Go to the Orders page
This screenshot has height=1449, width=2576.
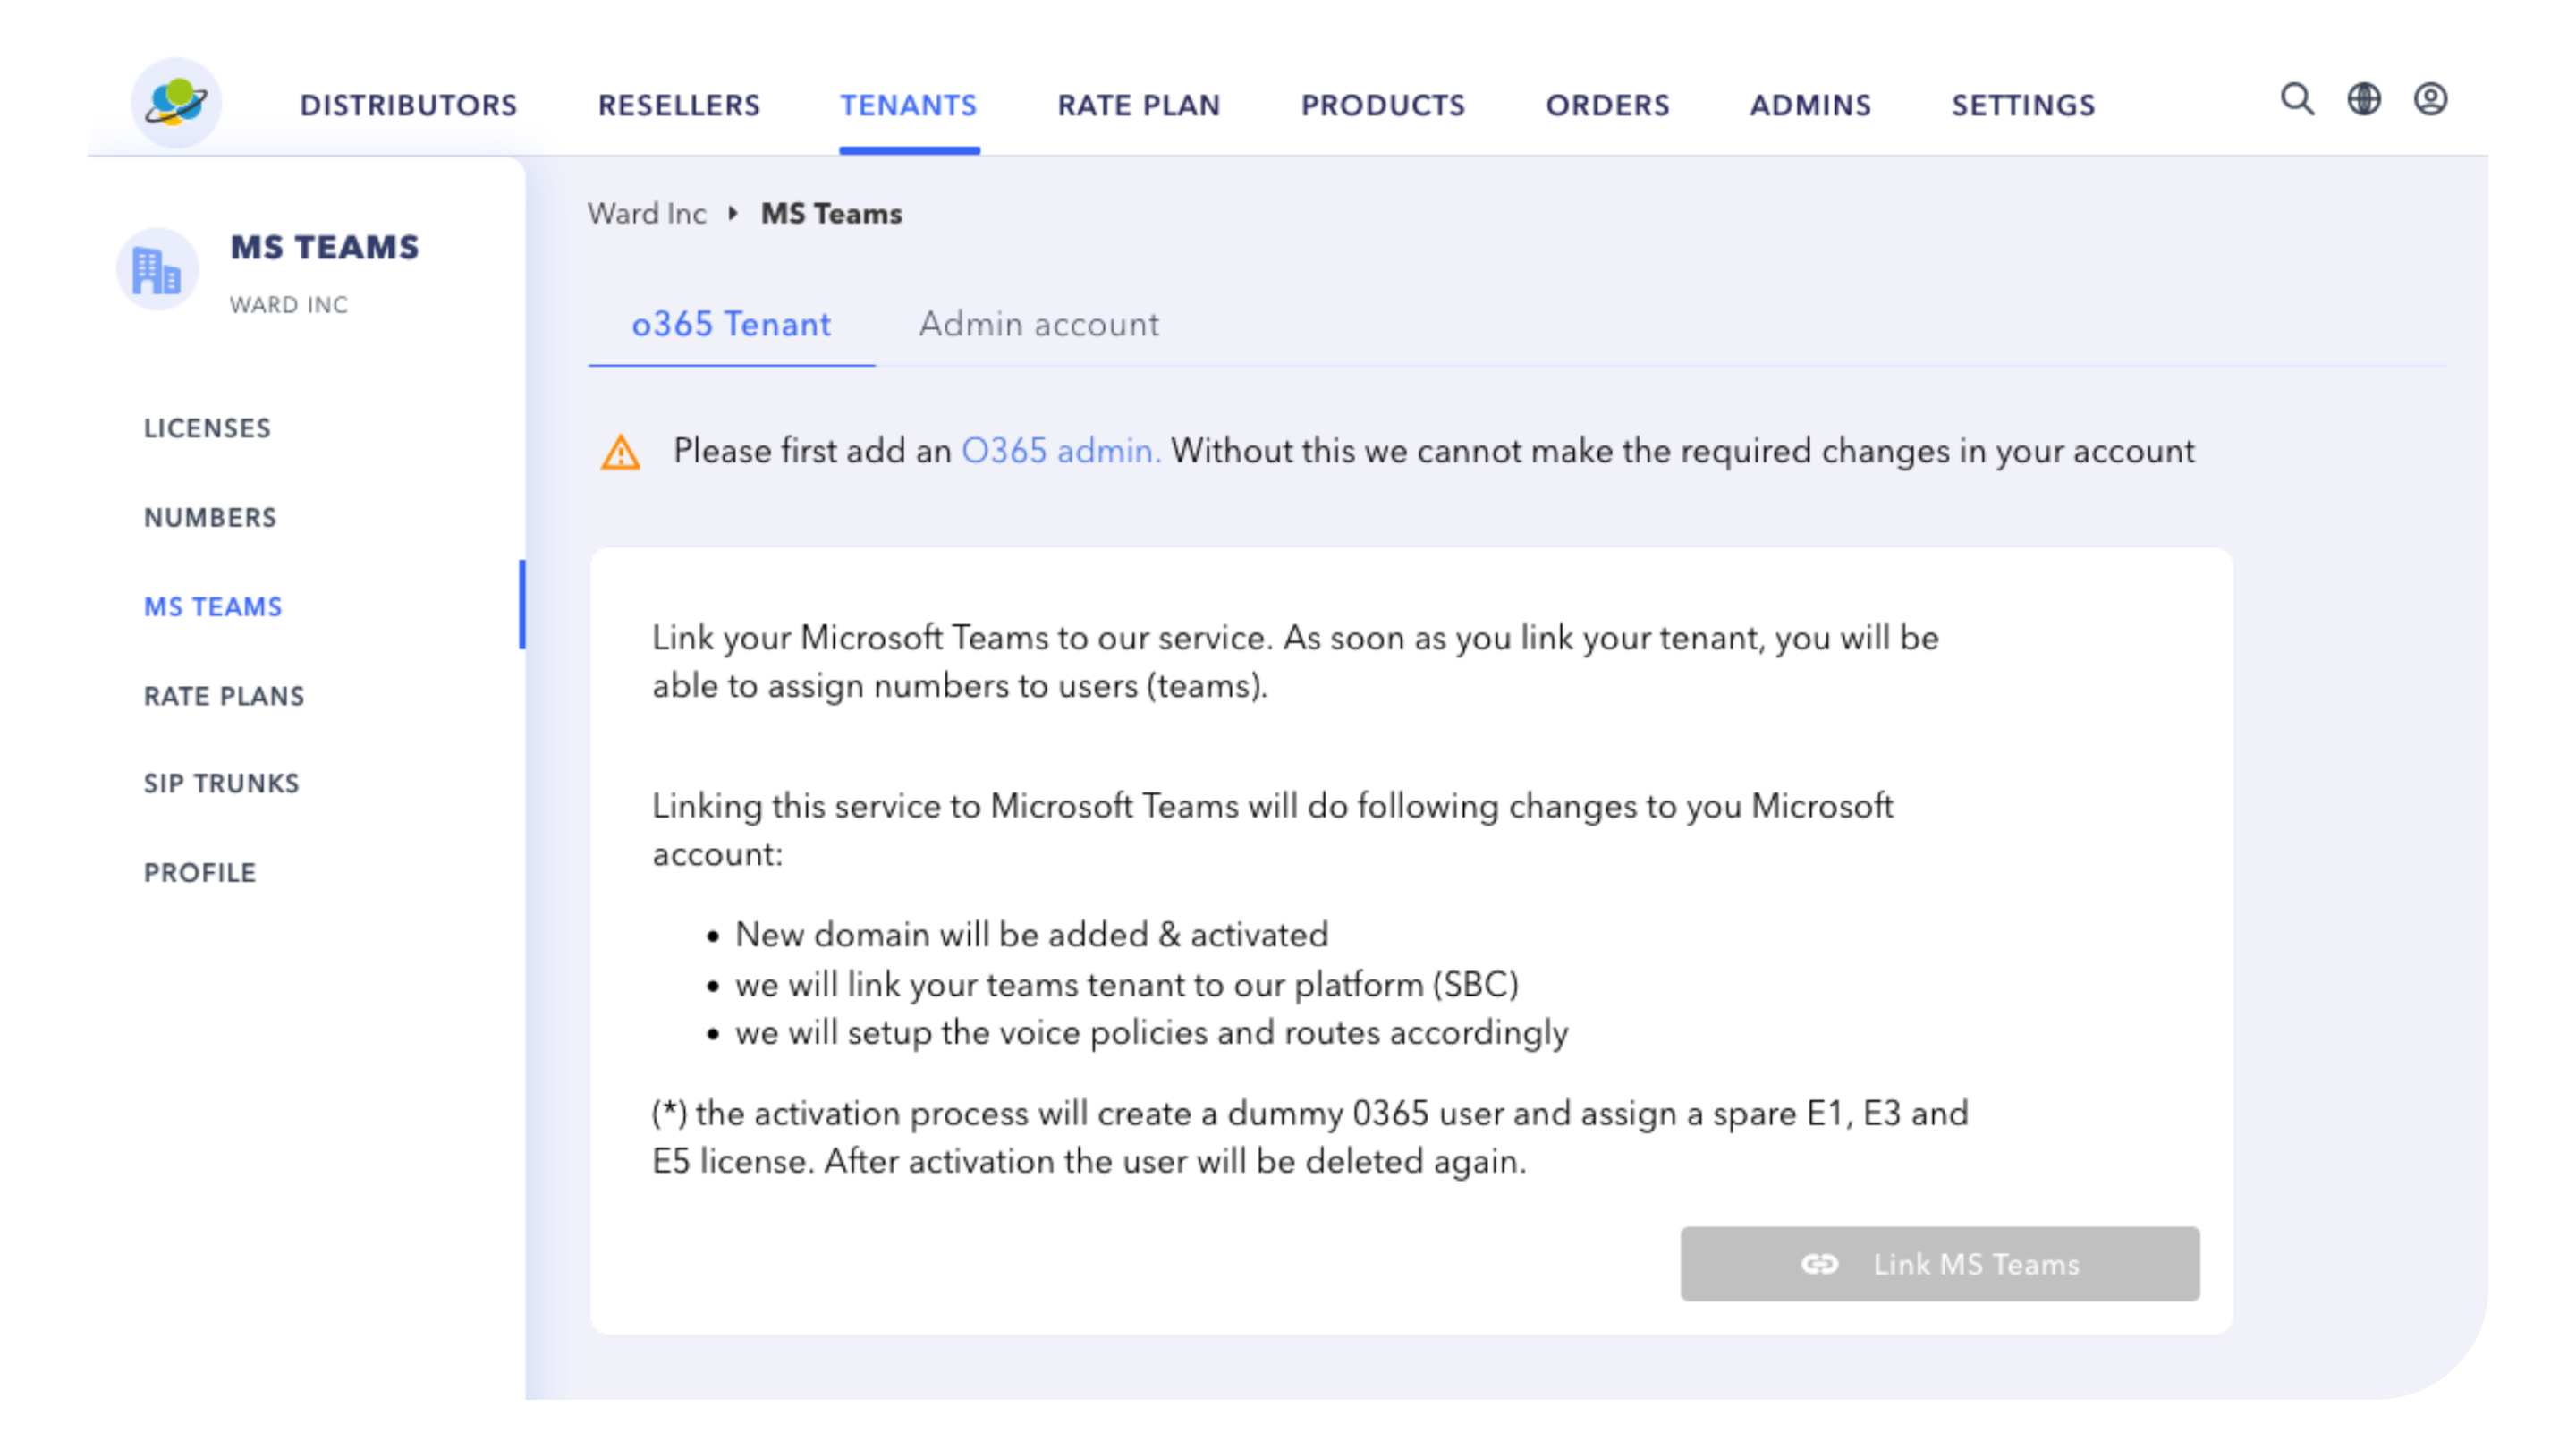tap(1607, 105)
